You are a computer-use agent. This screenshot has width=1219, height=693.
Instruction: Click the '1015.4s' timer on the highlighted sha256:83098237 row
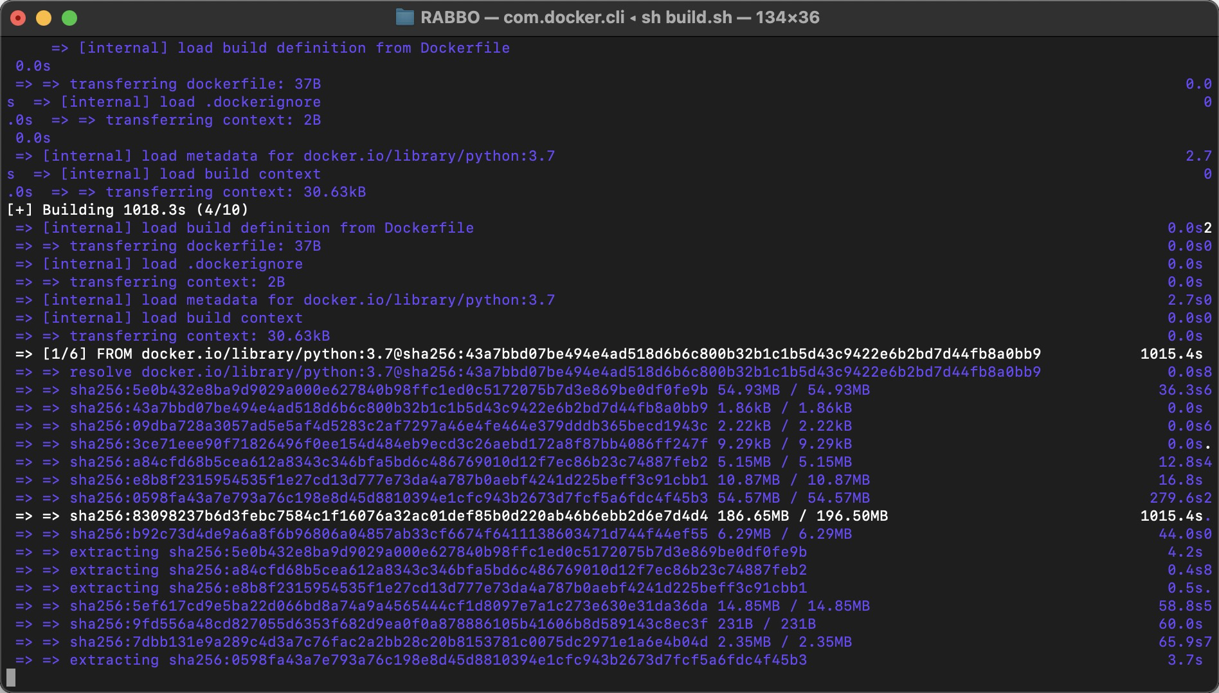coord(1170,516)
